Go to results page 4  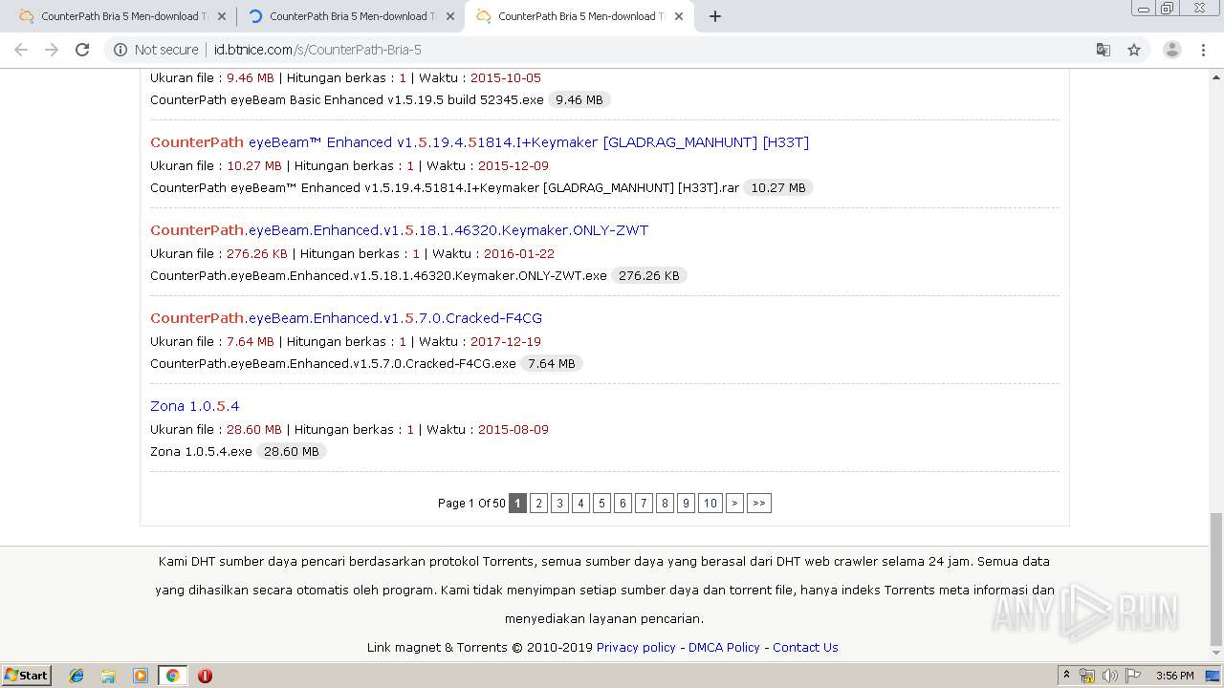point(580,503)
